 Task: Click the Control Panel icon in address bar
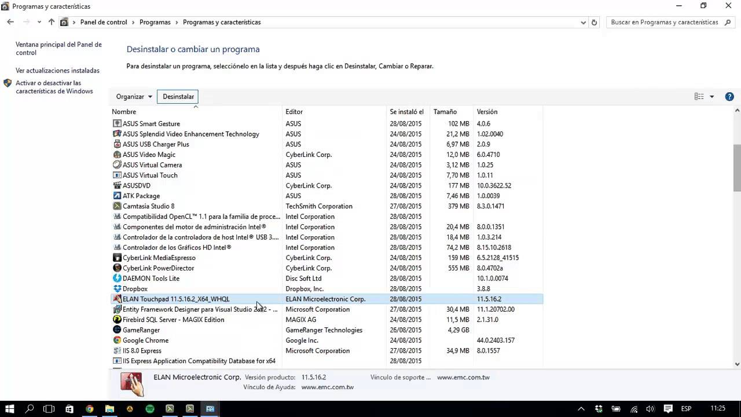64,22
